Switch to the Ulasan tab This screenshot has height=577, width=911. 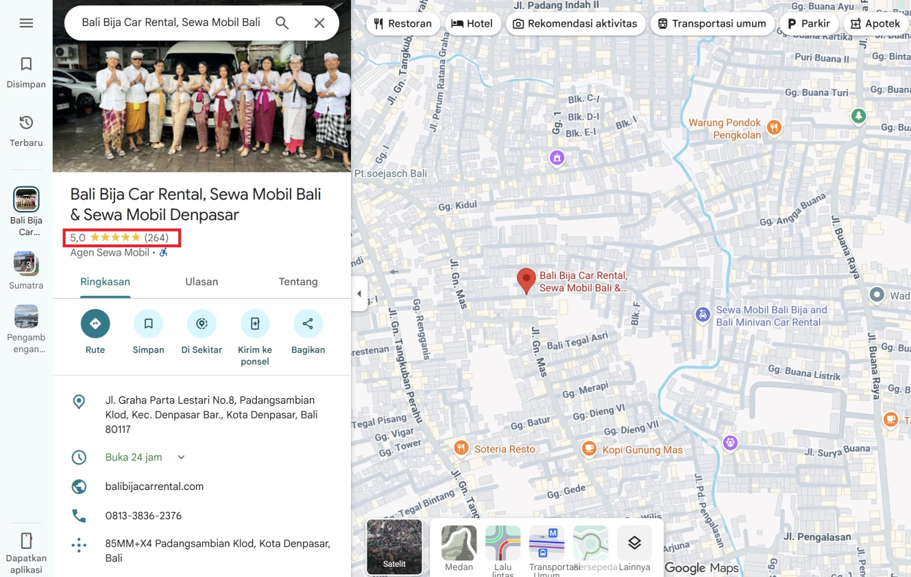tap(202, 282)
